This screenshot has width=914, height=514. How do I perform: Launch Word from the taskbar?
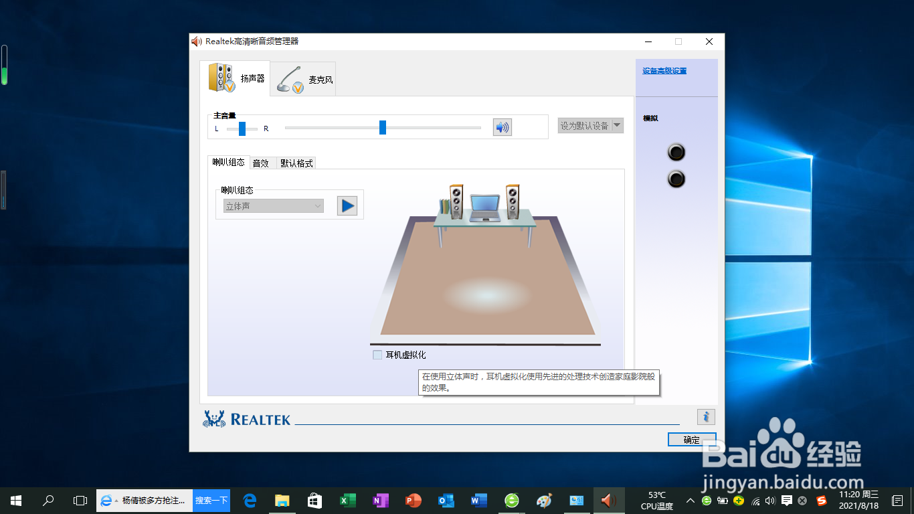pos(479,500)
